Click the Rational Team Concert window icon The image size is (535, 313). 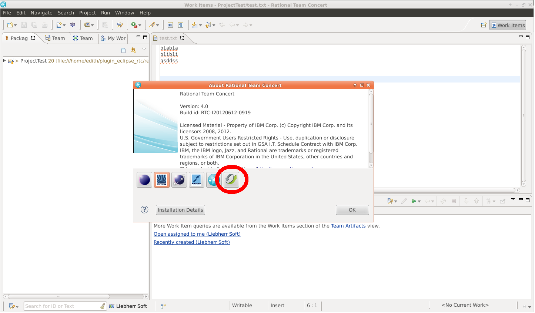(x=3, y=4)
